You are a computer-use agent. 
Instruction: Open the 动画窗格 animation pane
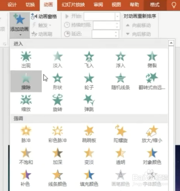[x=44, y=17]
